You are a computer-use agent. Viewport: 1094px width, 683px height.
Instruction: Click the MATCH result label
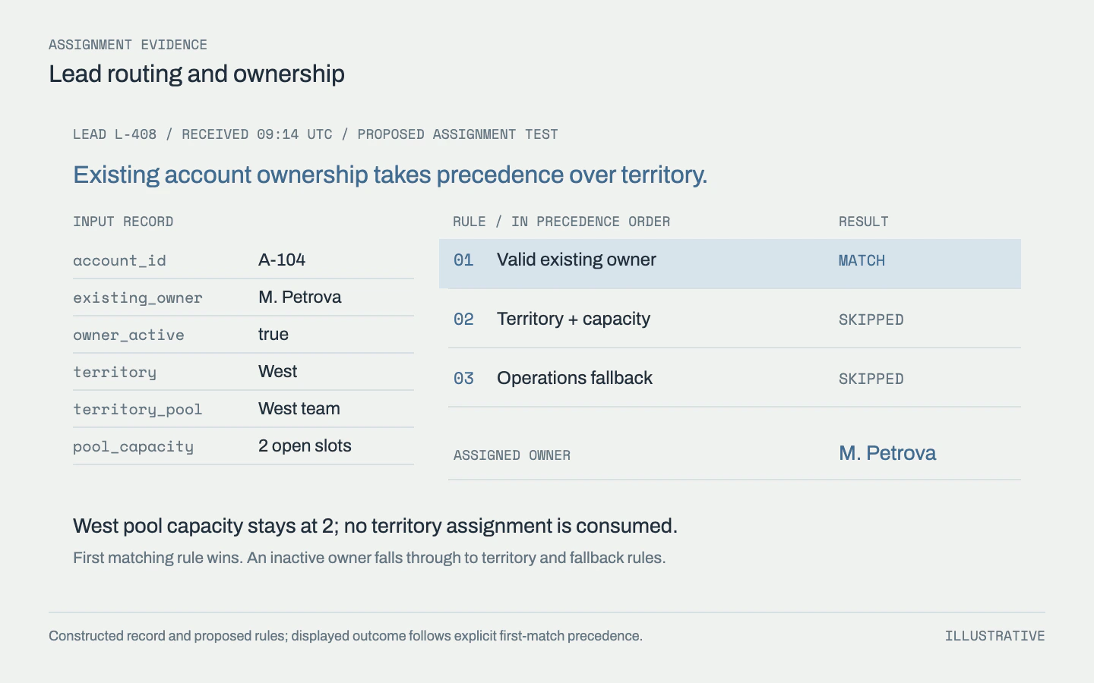click(862, 260)
